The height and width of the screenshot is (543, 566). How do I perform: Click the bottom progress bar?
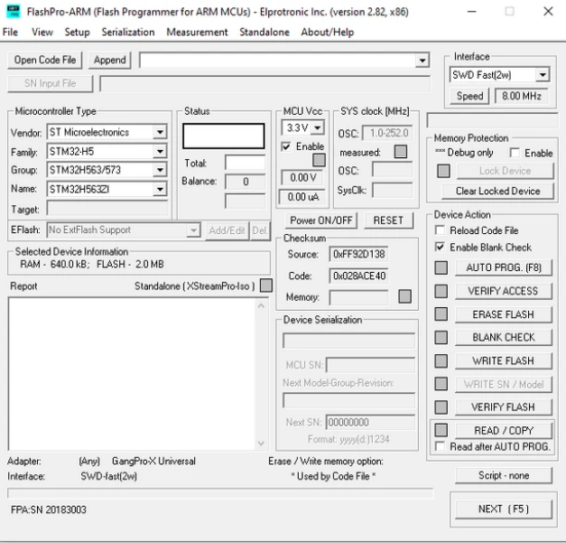tap(220, 492)
